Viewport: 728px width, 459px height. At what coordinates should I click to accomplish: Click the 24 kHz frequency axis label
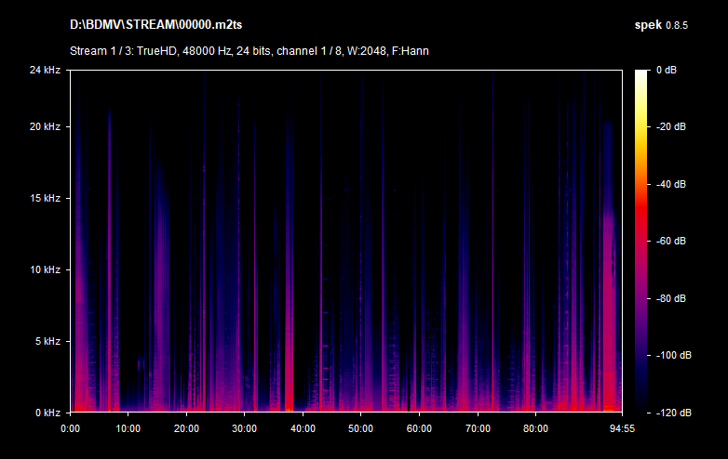pos(45,70)
